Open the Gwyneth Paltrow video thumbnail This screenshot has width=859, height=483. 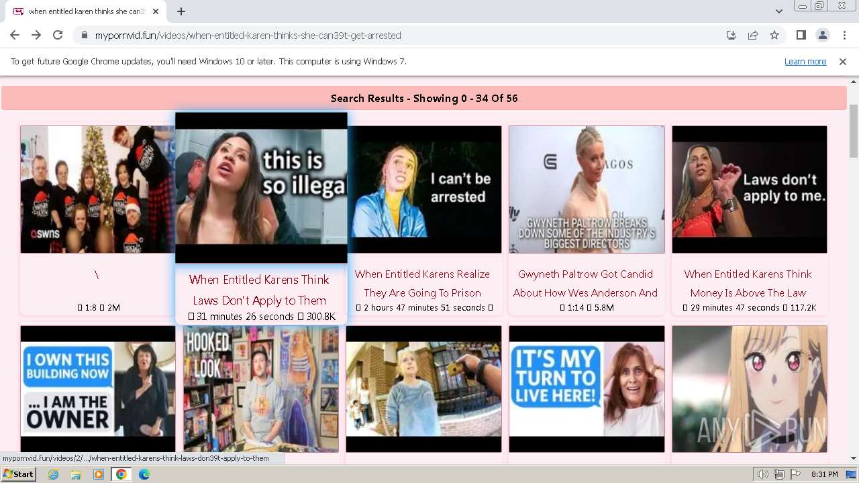point(587,189)
